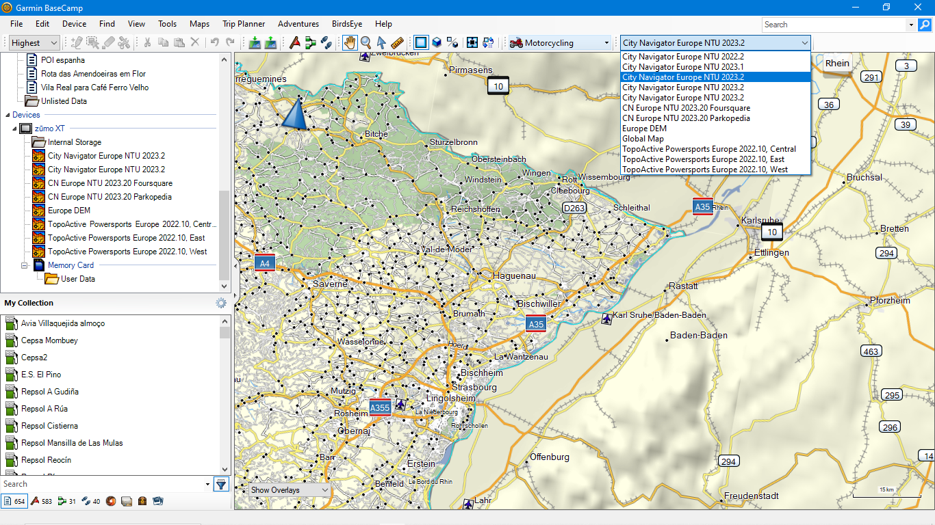Toggle the 2D map view button
This screenshot has width=935, height=525.
[421, 42]
